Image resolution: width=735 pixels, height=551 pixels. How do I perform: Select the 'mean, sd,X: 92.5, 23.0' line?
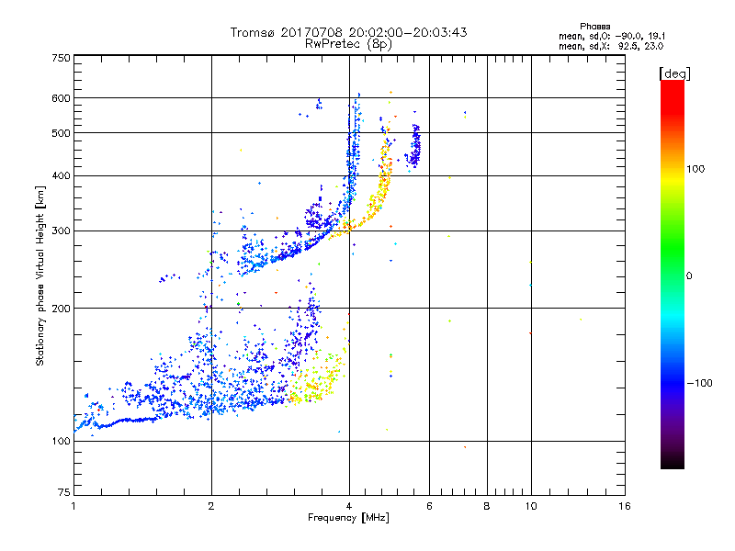611,46
